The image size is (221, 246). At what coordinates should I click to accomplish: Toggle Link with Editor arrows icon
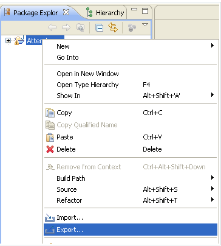pos(113,27)
